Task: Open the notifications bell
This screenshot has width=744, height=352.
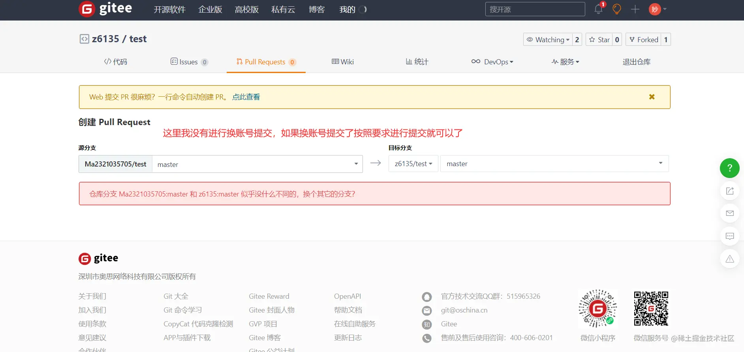Action: click(599, 9)
